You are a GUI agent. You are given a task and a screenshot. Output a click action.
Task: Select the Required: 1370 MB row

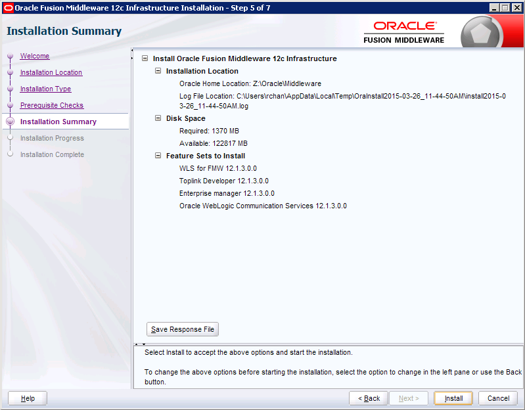pos(209,131)
